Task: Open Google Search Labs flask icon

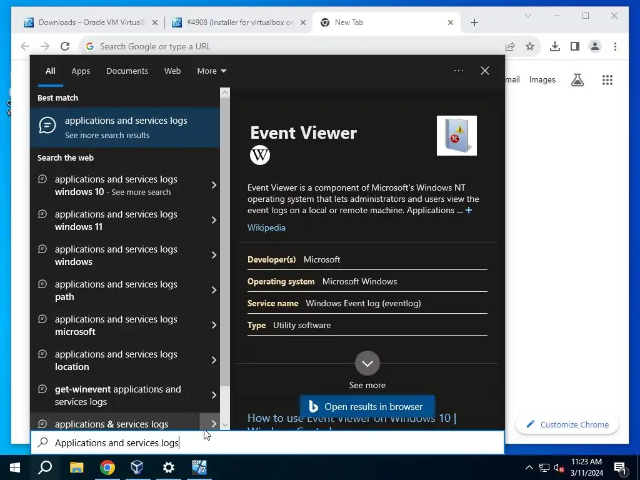Action: click(x=577, y=80)
